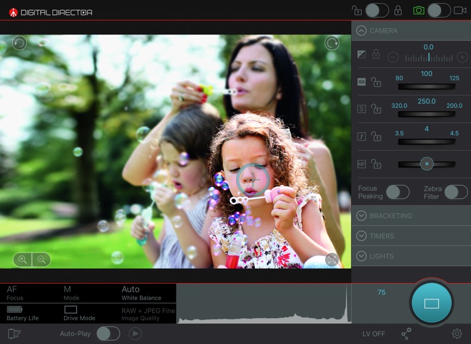Open the Image Quality setting
Screen dimensions: 471x344
click(x=147, y=313)
